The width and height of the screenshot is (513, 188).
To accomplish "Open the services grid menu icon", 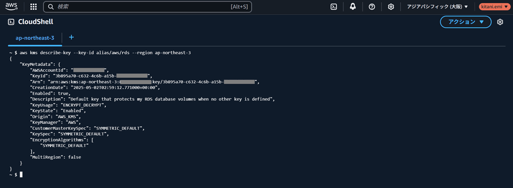I will click(34, 7).
